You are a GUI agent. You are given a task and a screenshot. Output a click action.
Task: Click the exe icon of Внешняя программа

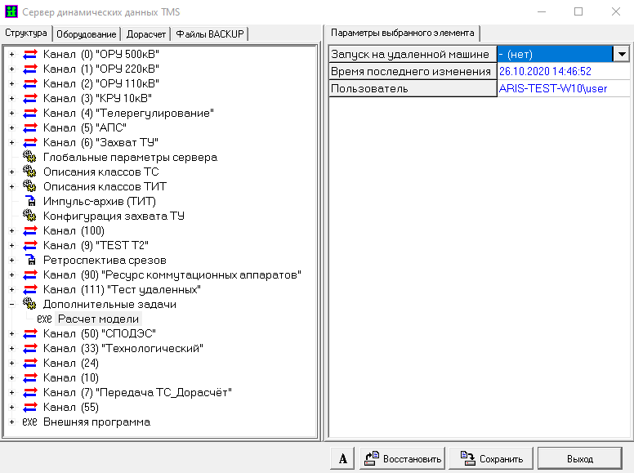30,422
